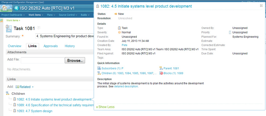Open child link 1093: 4.7 System design
This screenshot has width=266, height=116.
[x=35, y=111]
